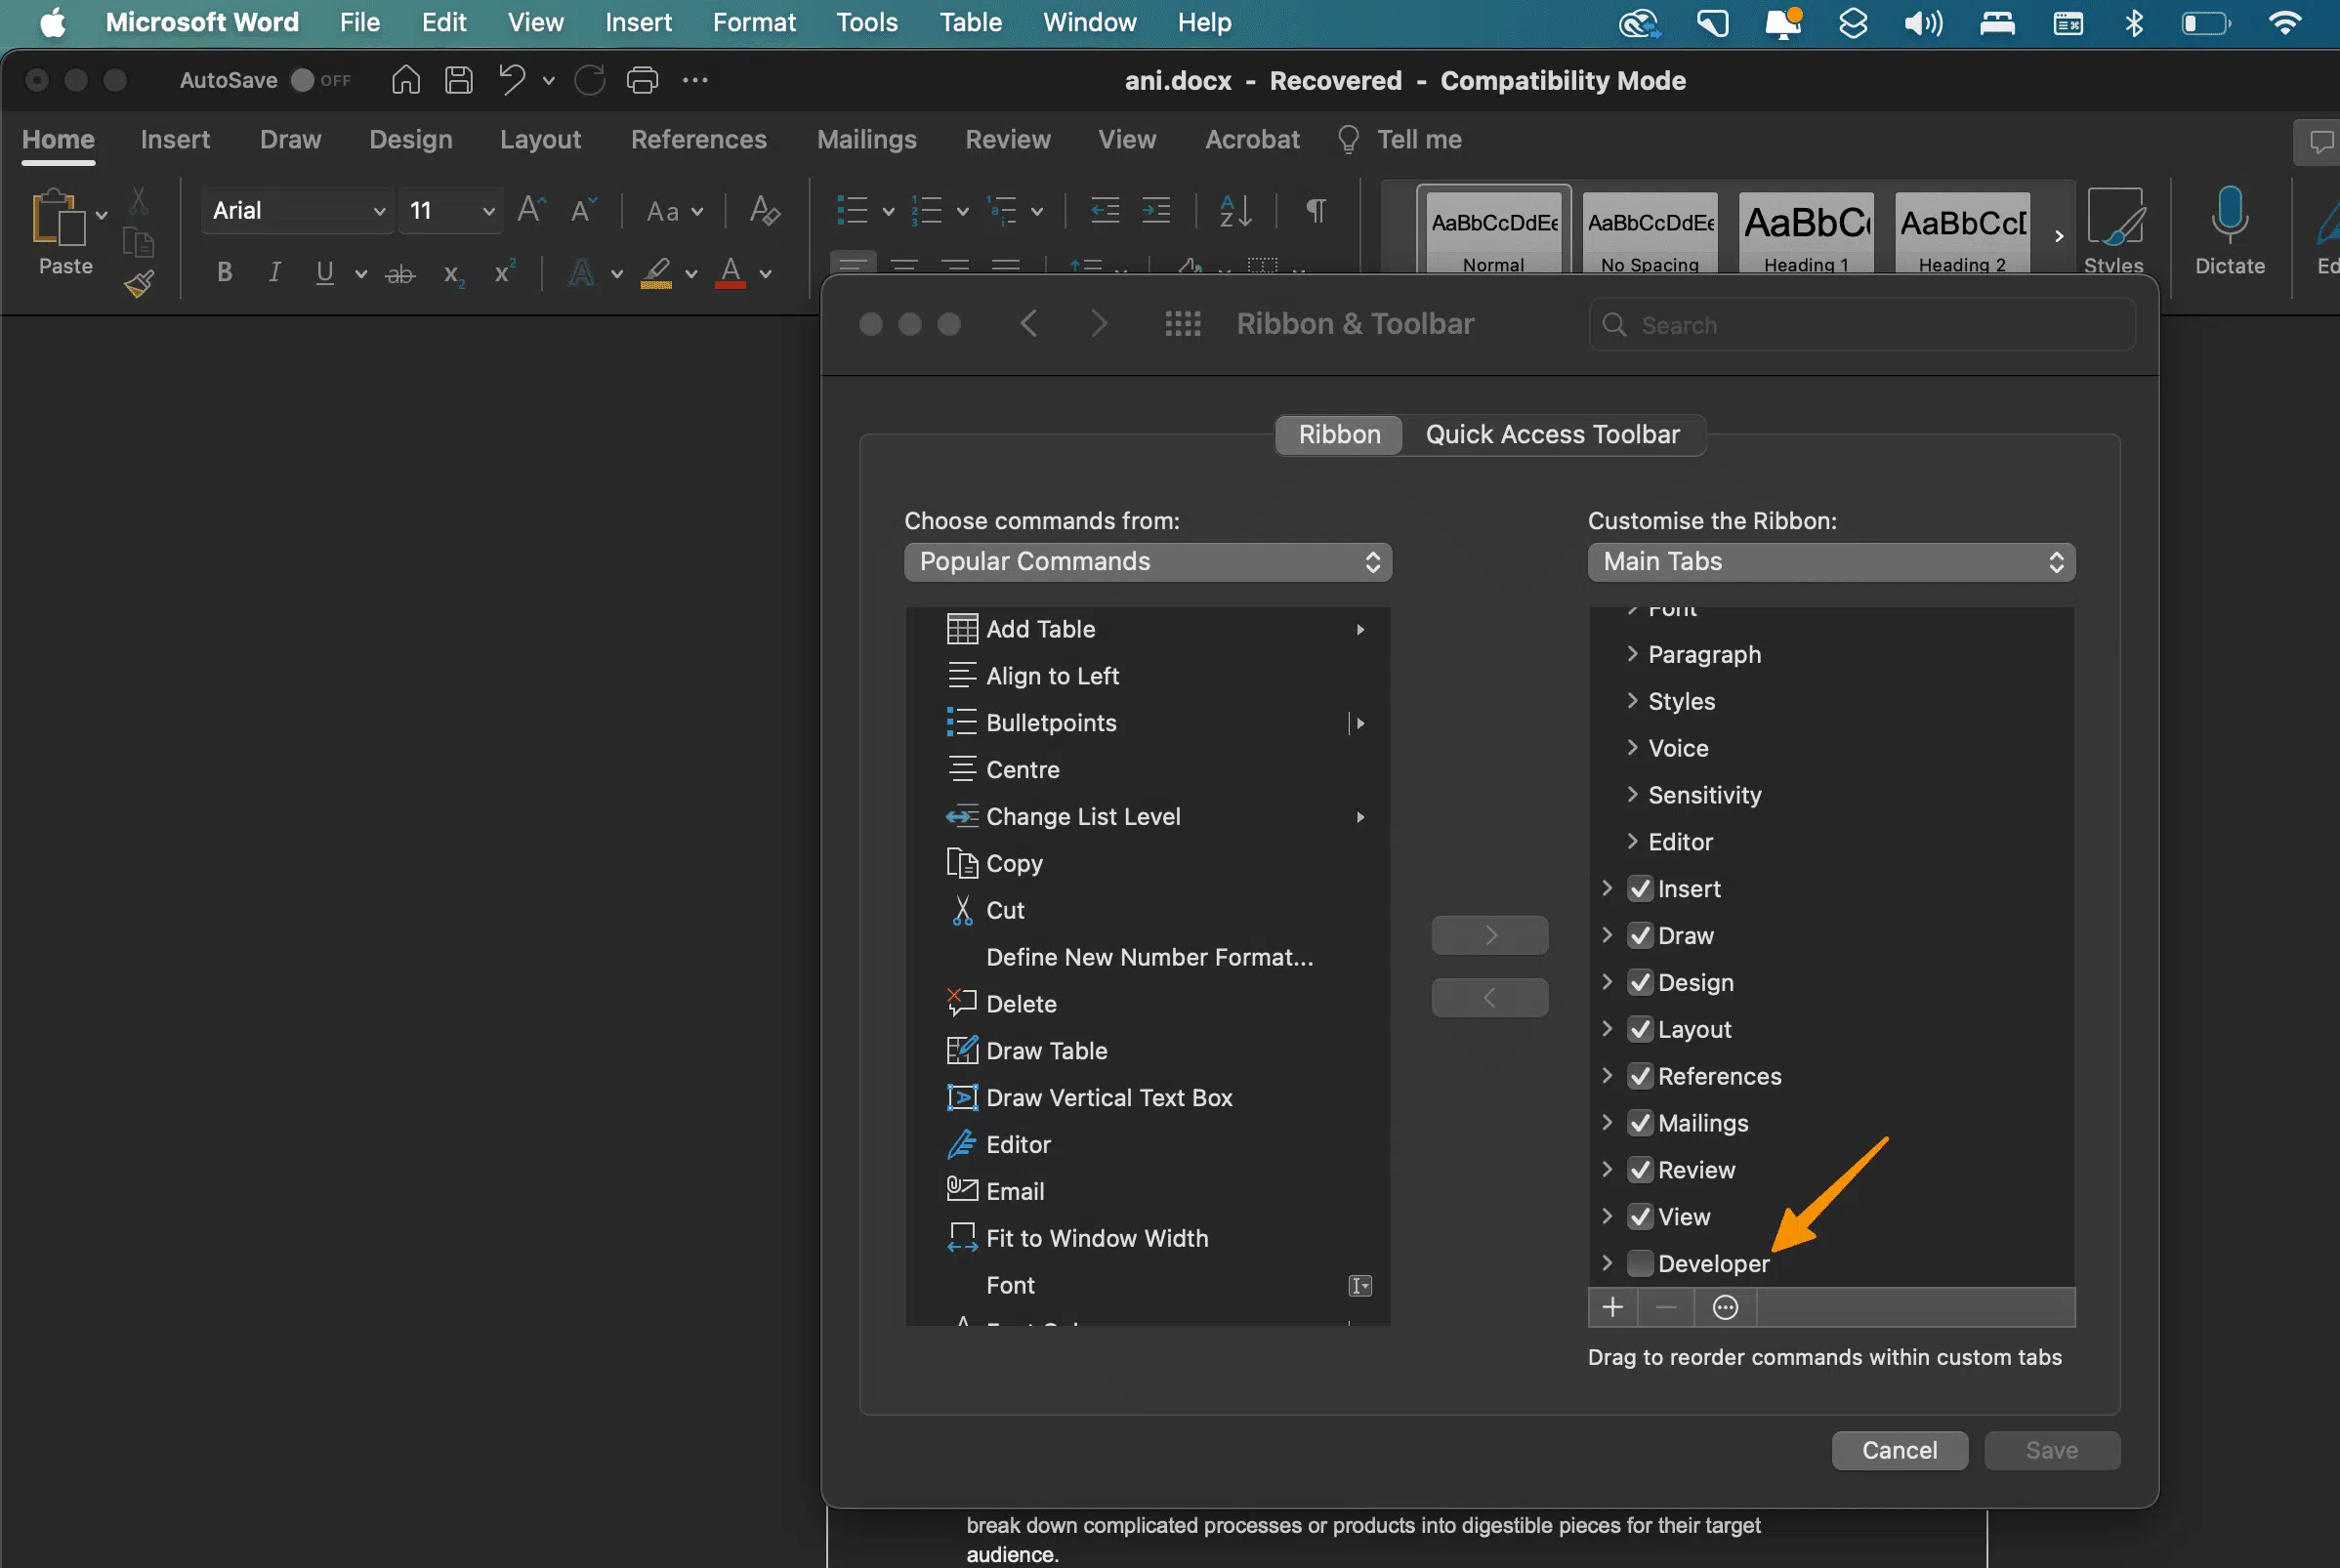Click the Cancel button

tap(1901, 1449)
